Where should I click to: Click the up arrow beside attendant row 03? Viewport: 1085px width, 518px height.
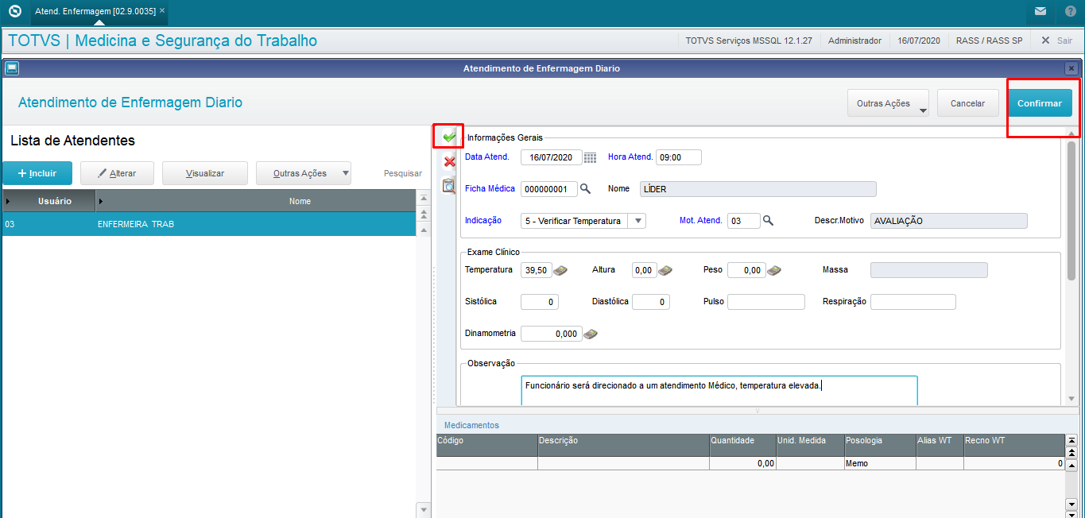(x=424, y=229)
